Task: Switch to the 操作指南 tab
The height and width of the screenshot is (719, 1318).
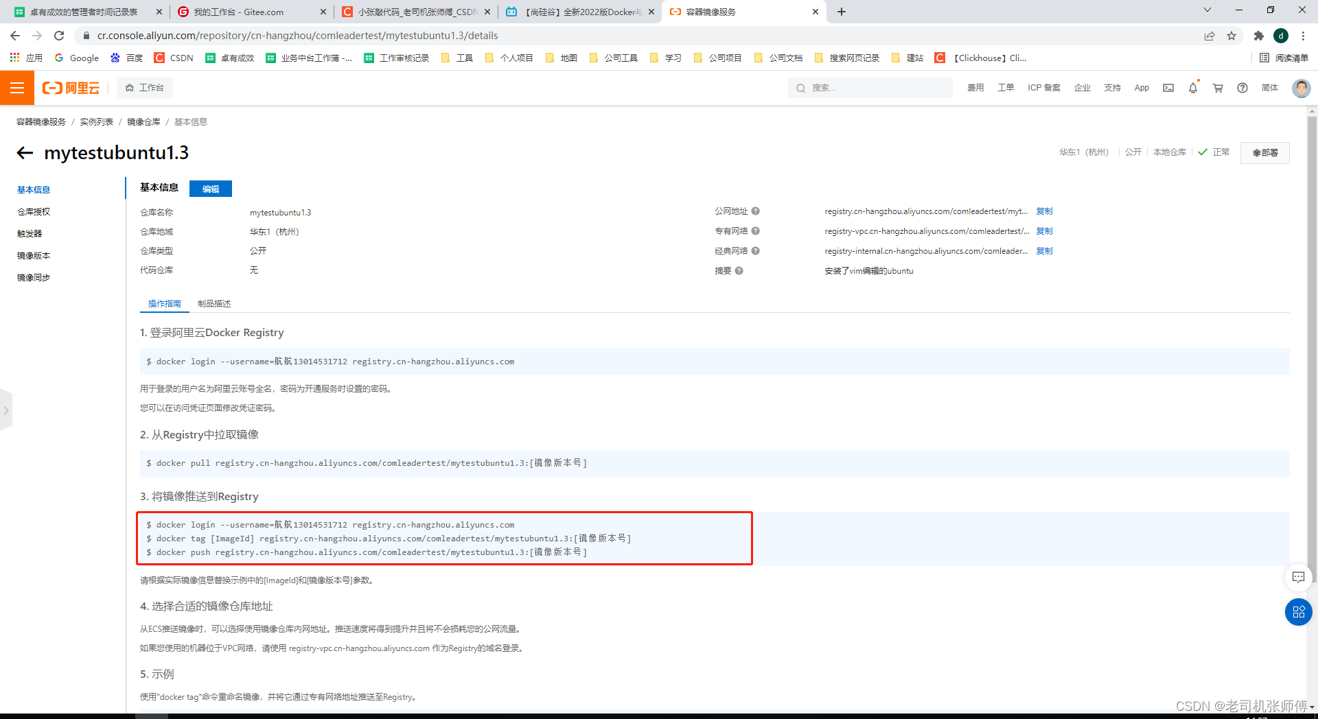Action: [x=165, y=304]
